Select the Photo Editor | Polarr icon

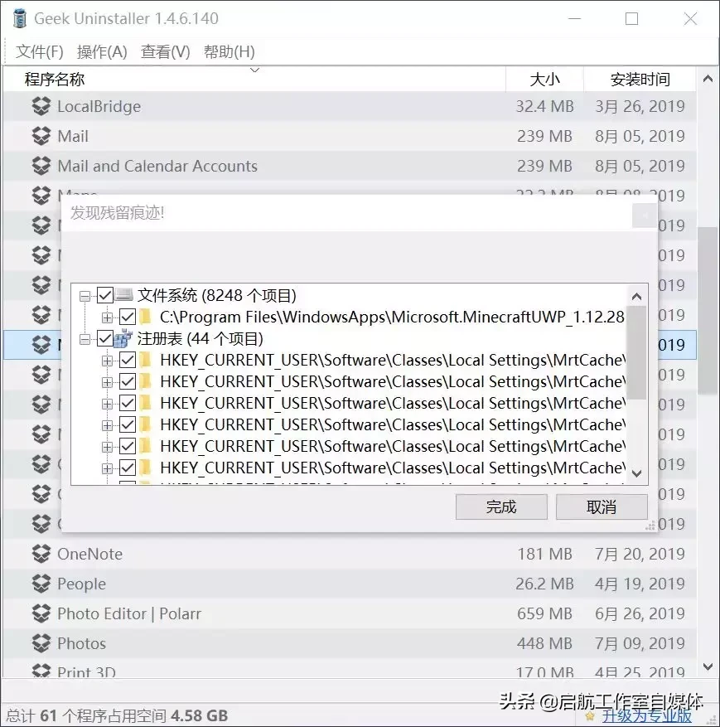tap(41, 613)
